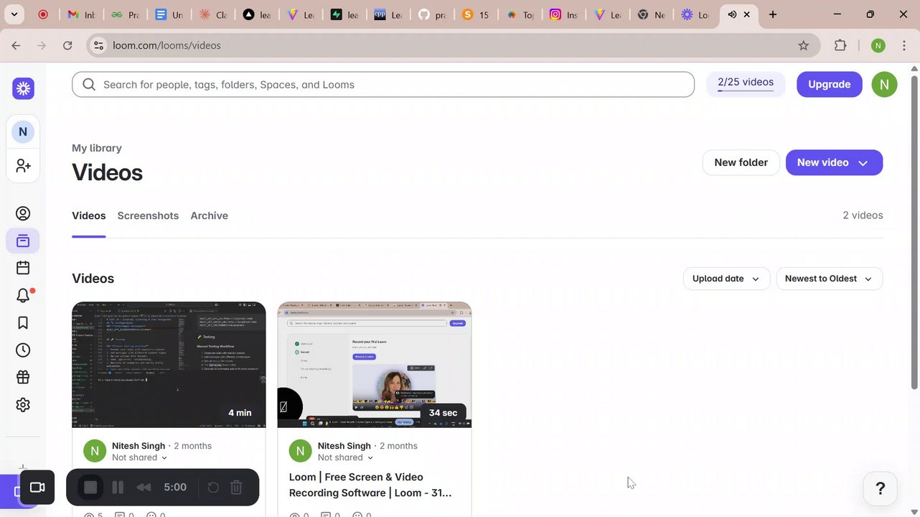Go back with the browser back arrow

coord(16,45)
